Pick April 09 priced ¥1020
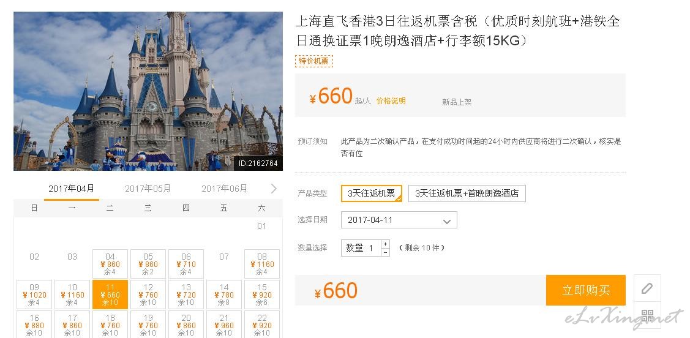Viewport: 690px width, 338px height. click(34, 295)
